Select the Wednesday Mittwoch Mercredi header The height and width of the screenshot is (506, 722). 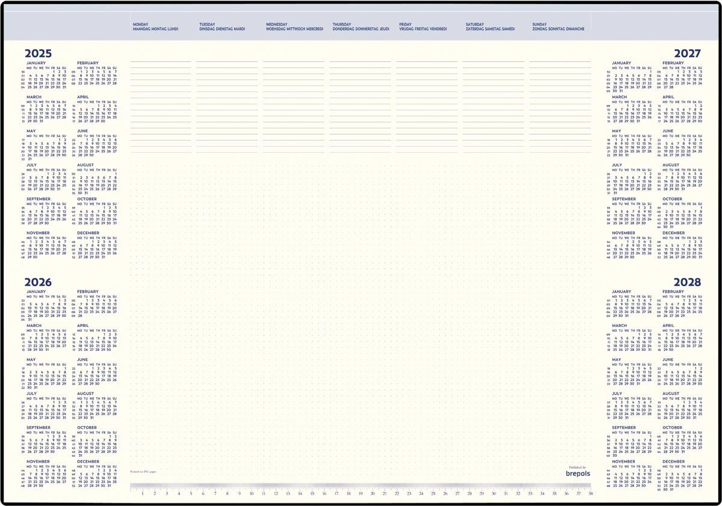point(294,26)
